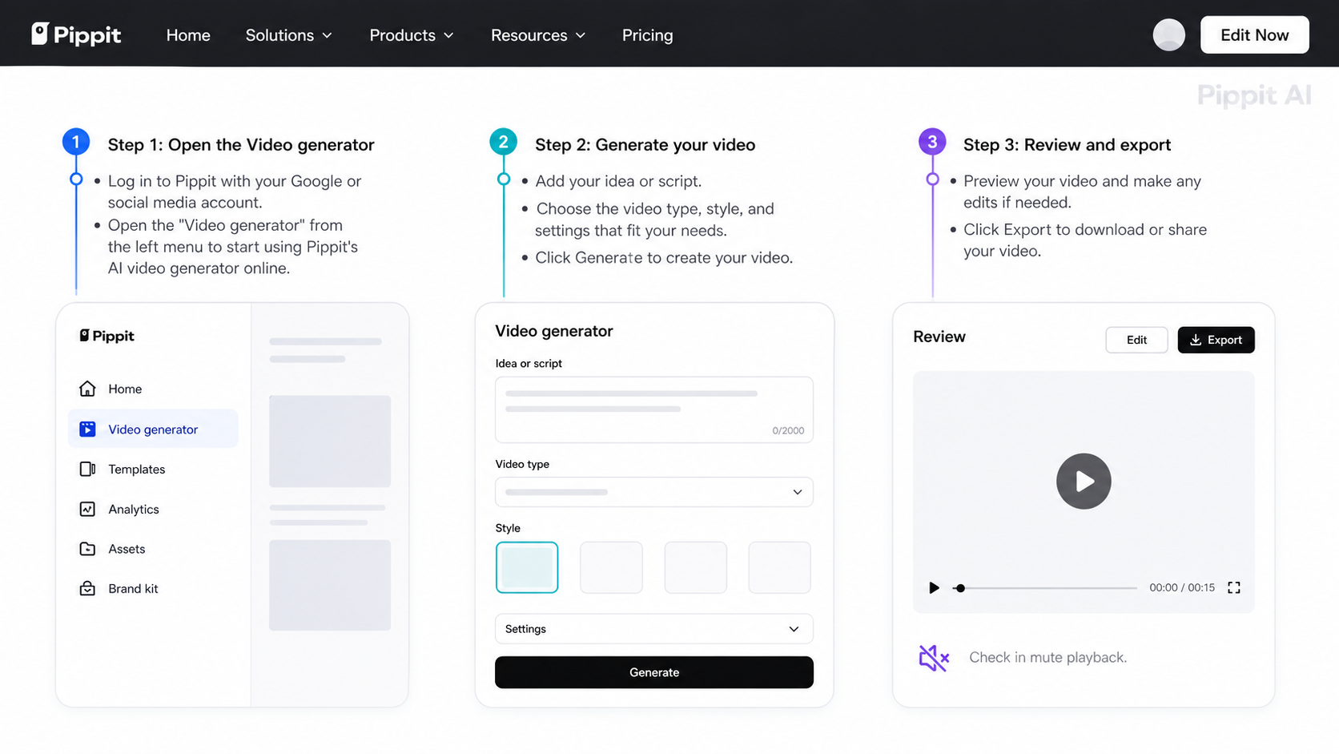Image resolution: width=1339 pixels, height=754 pixels.
Task: Select the second style swatch
Action: [x=611, y=567]
